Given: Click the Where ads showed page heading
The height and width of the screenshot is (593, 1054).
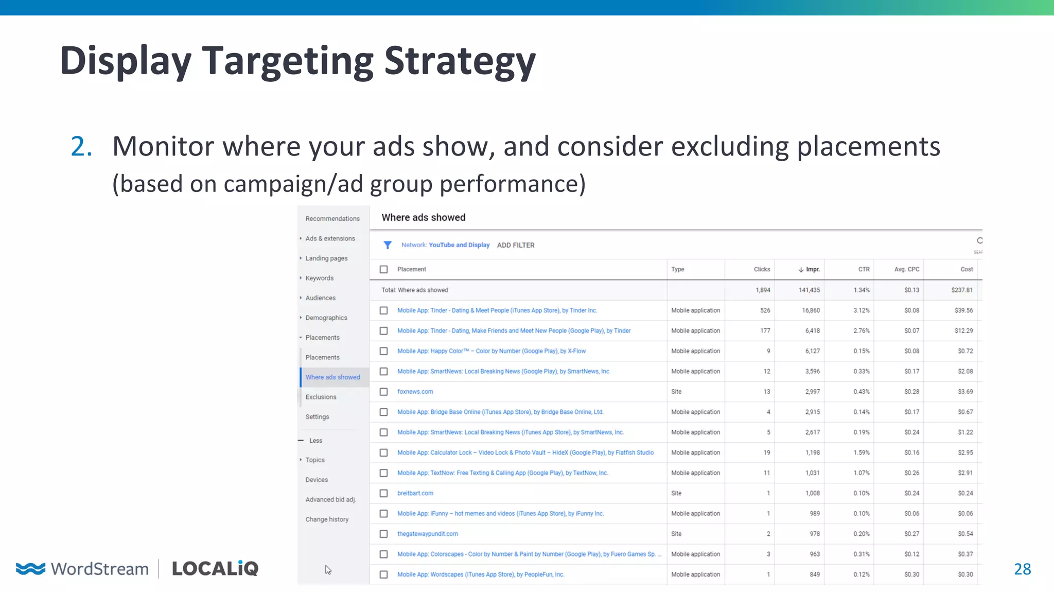Looking at the screenshot, I should click(x=424, y=218).
